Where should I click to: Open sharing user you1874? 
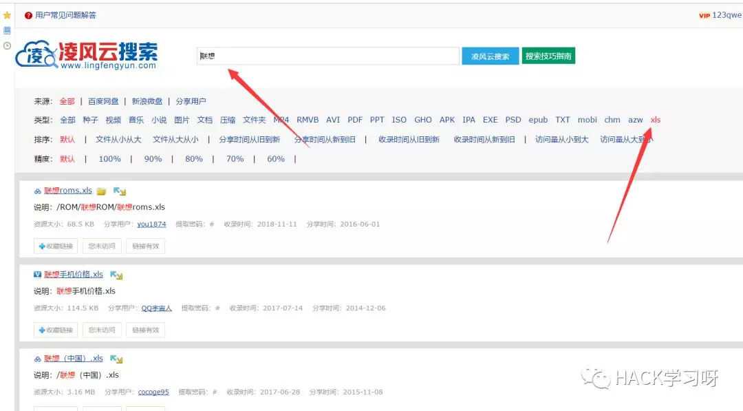pos(151,224)
